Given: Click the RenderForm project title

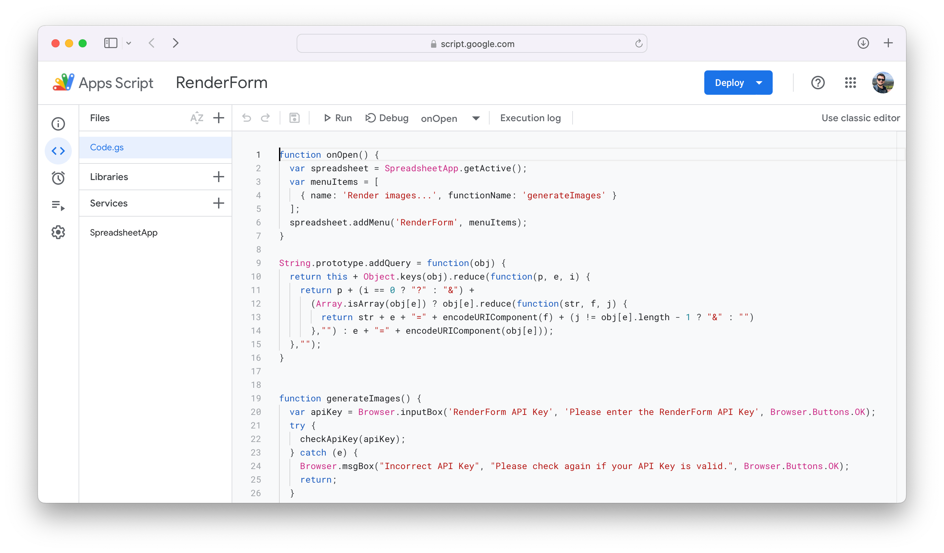Looking at the screenshot, I should click(x=221, y=82).
